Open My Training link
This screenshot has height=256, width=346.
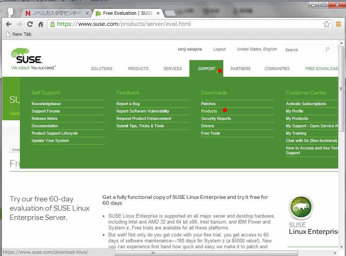296,133
